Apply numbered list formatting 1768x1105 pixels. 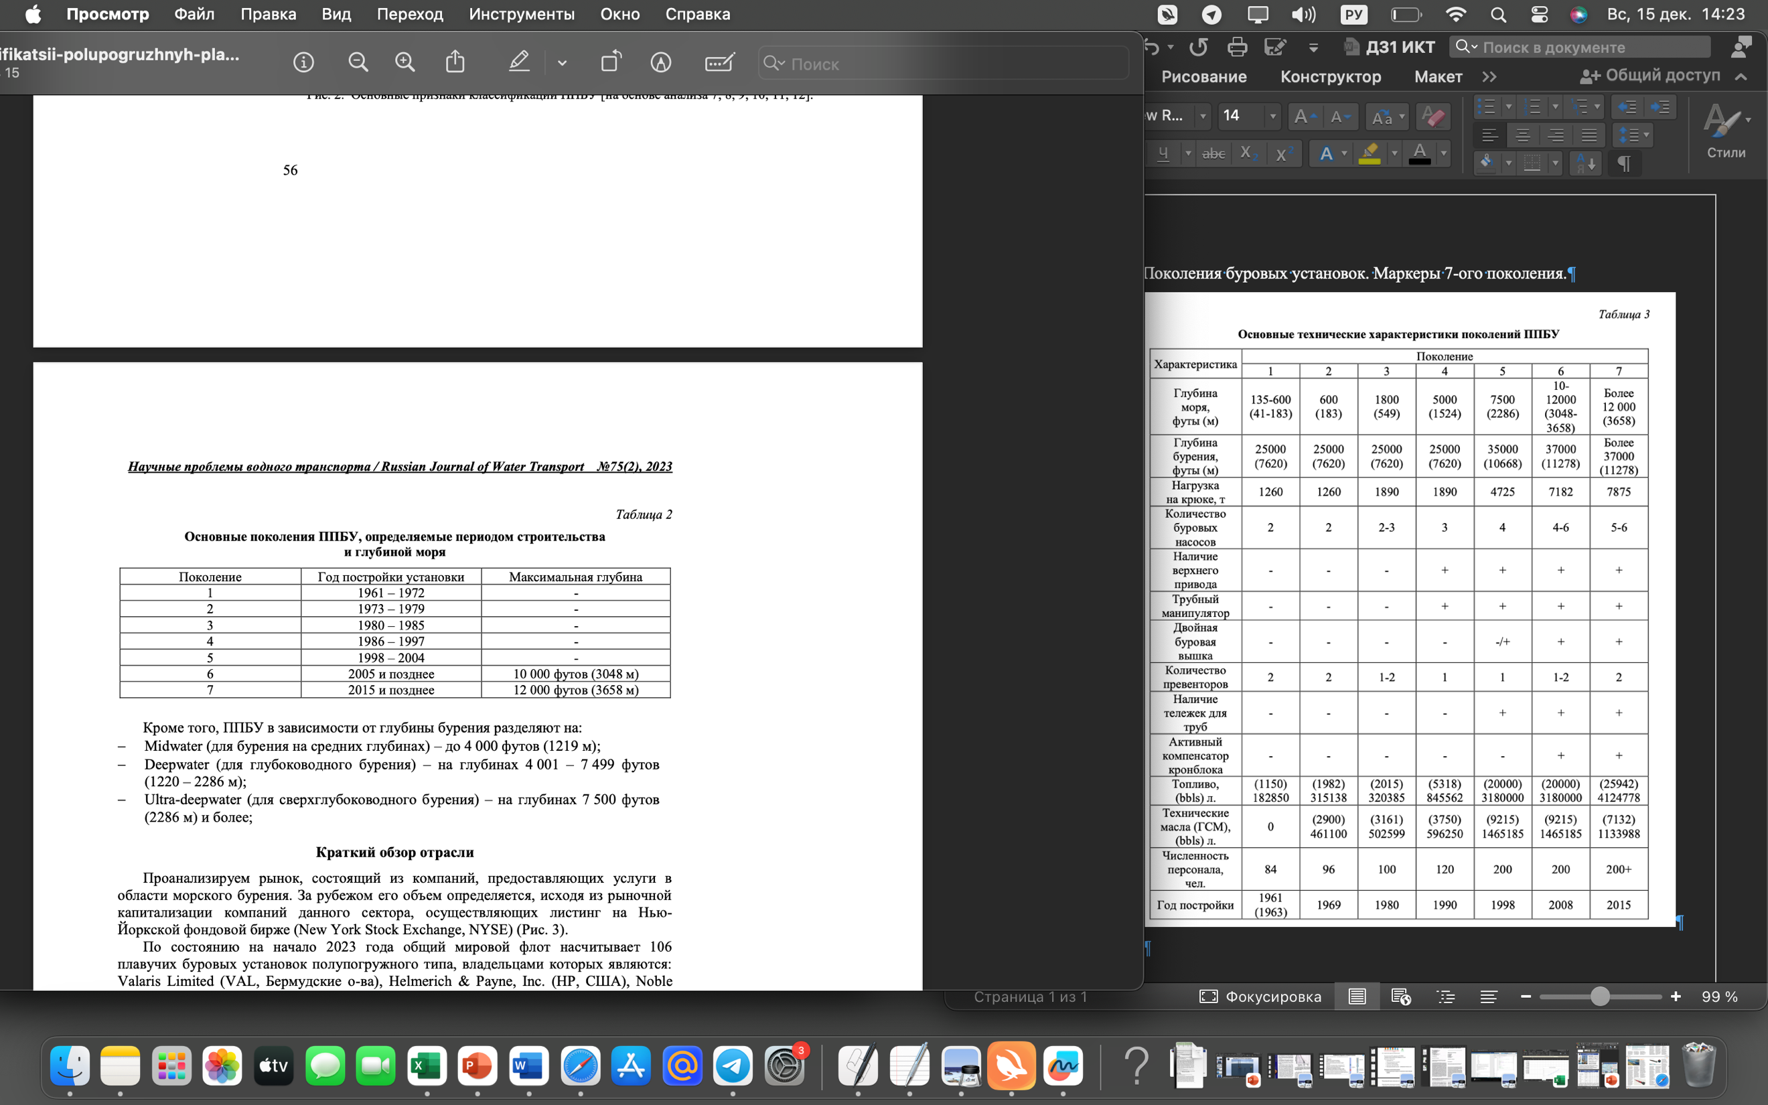pos(1533,106)
